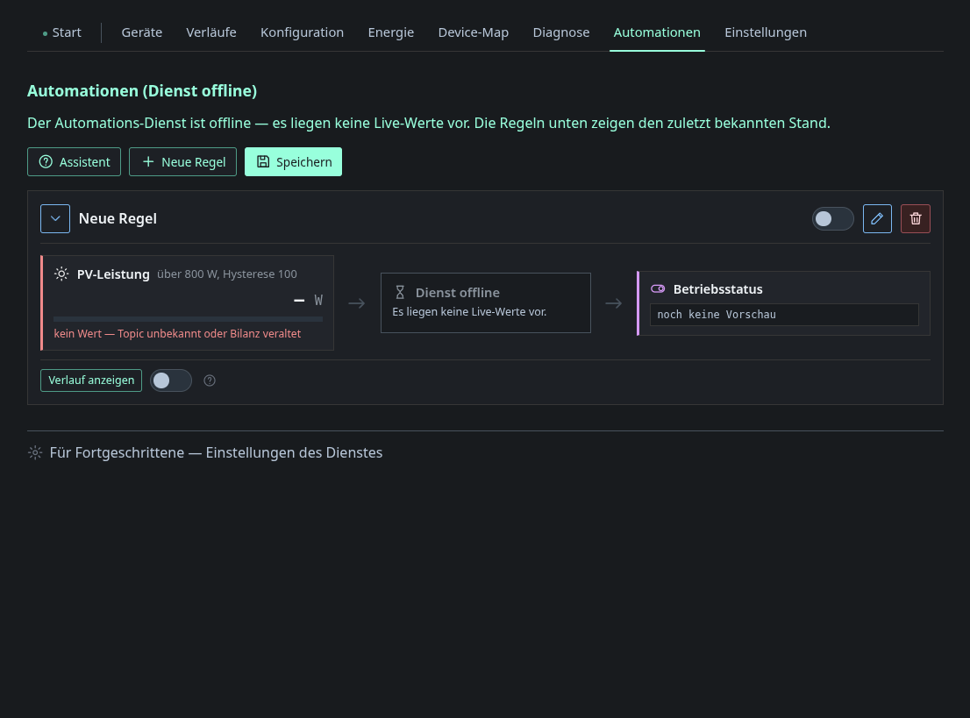Expand Für Fortgeschrittene service settings
Image resolution: width=970 pixels, height=718 pixels.
click(204, 452)
